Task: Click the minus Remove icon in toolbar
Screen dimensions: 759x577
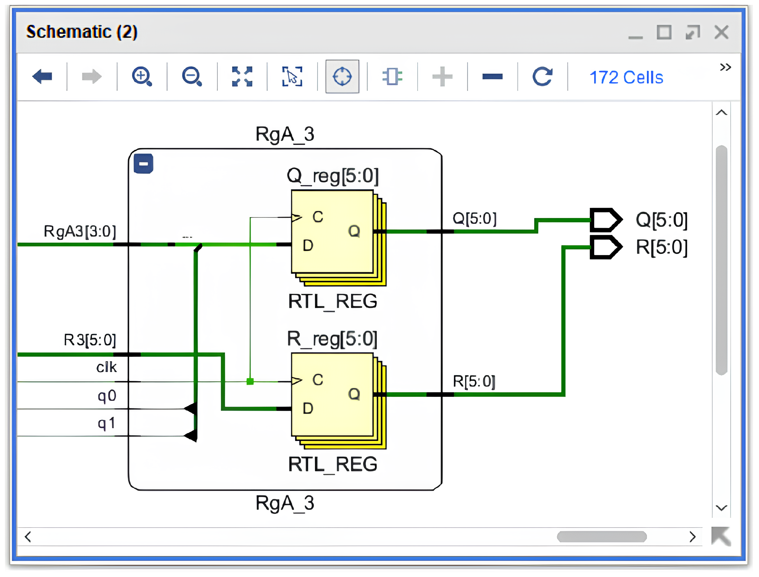Action: click(x=492, y=76)
